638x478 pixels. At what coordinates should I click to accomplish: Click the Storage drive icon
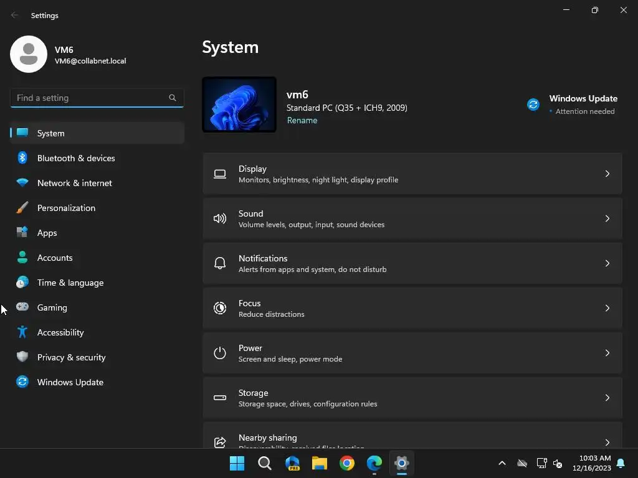pos(220,398)
